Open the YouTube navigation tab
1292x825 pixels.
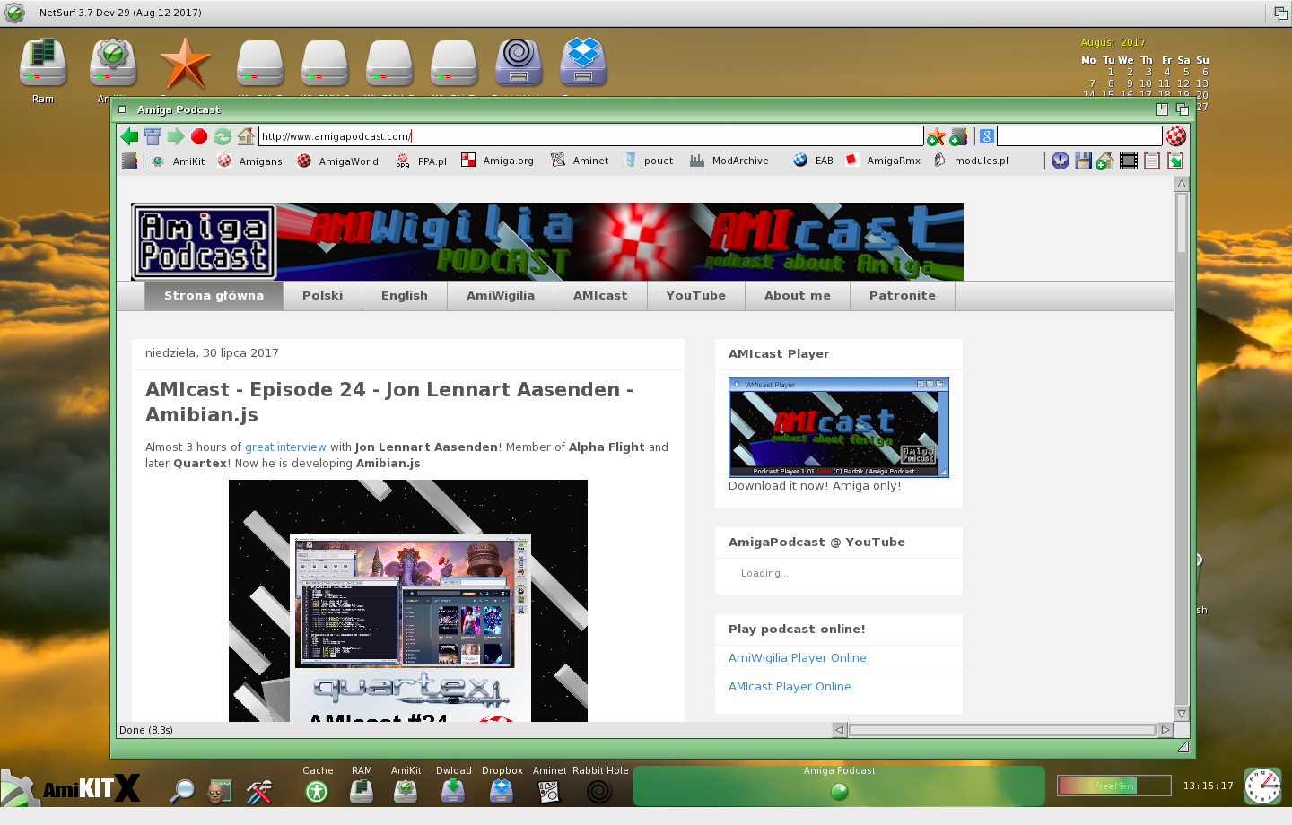(696, 296)
